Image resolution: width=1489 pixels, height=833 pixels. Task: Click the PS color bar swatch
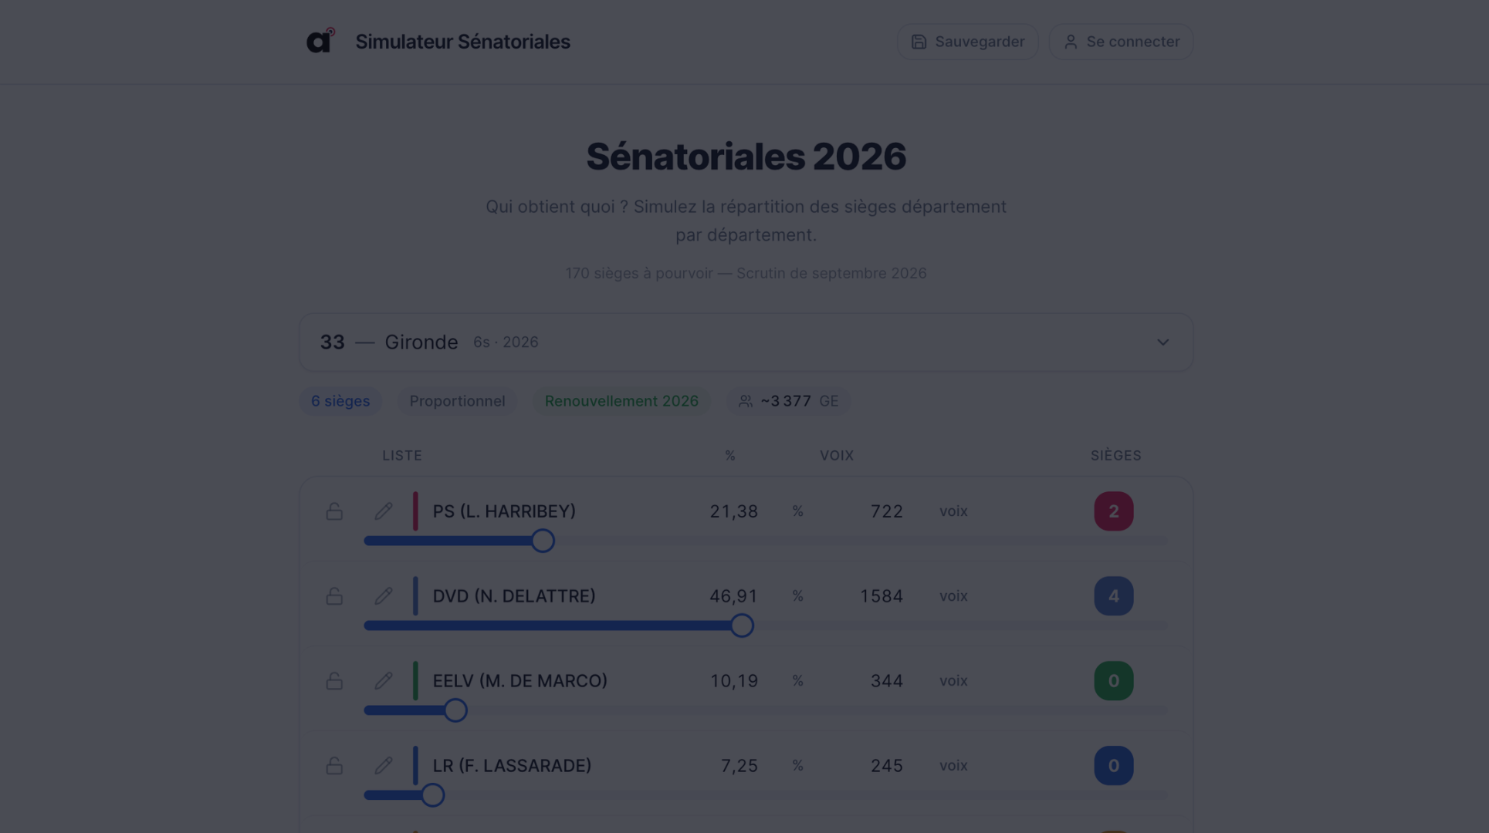point(417,511)
